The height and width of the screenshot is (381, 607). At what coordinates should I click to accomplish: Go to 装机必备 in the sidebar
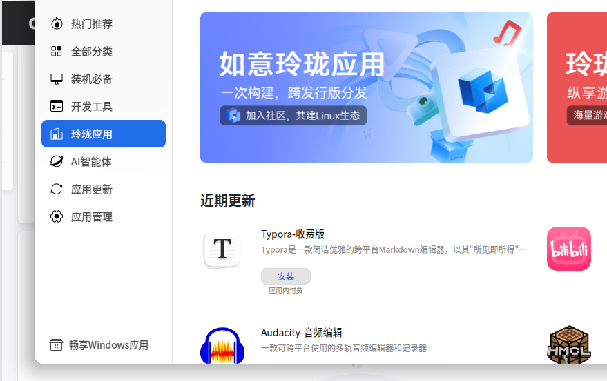[x=104, y=79]
